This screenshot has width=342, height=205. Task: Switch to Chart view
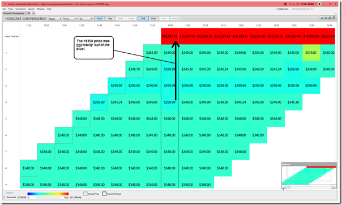[x=153, y=19]
